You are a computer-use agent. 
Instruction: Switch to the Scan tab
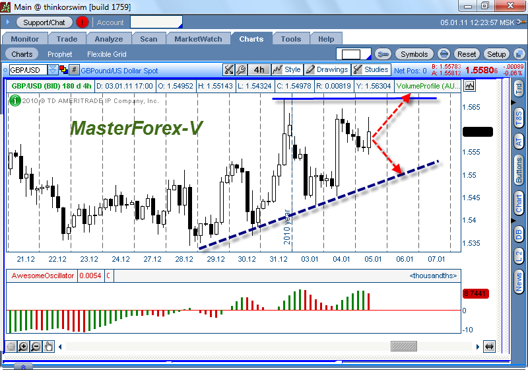[148, 39]
